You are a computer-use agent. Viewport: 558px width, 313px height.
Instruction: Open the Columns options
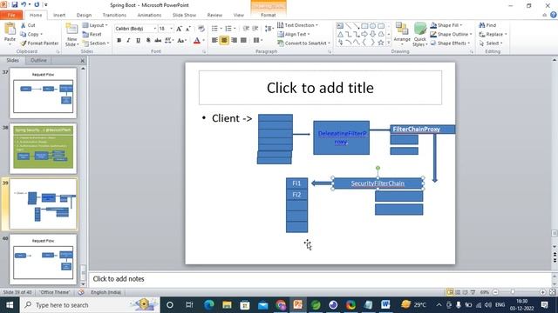click(x=258, y=40)
